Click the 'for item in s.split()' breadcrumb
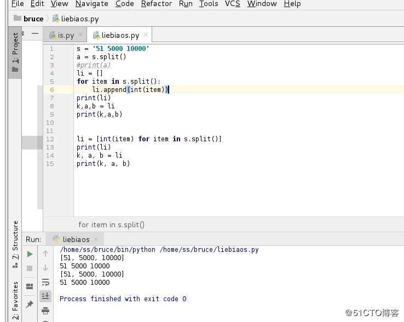The width and height of the screenshot is (404, 322). [x=111, y=225]
